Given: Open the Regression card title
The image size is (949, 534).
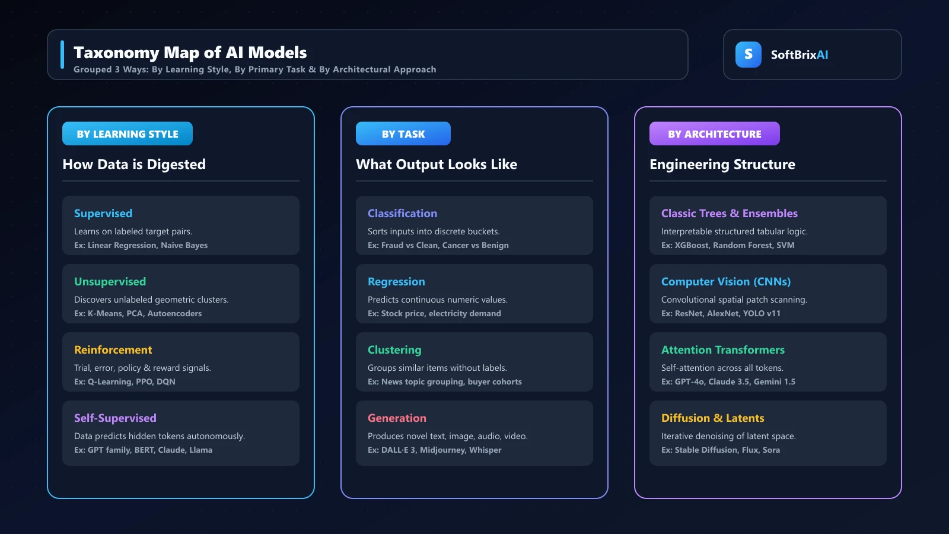Looking at the screenshot, I should (396, 282).
